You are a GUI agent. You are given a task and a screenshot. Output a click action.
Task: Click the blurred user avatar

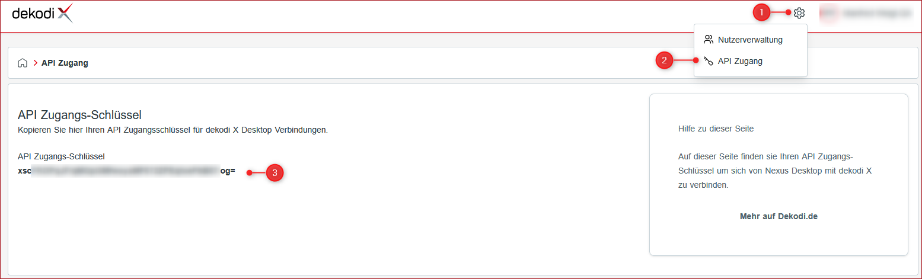[x=828, y=12]
